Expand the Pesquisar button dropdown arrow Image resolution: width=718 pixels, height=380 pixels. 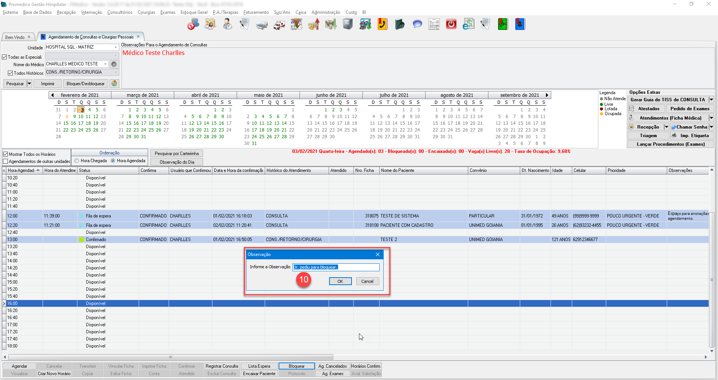(x=29, y=83)
